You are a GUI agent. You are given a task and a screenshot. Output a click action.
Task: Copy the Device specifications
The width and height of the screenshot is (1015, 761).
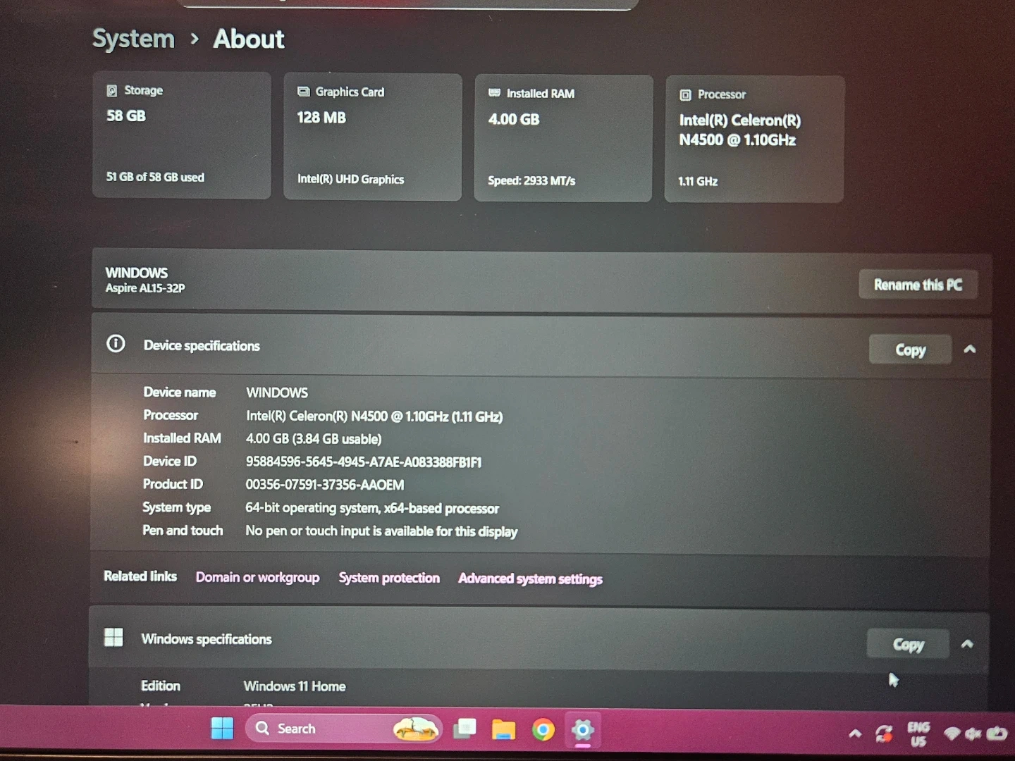(910, 349)
